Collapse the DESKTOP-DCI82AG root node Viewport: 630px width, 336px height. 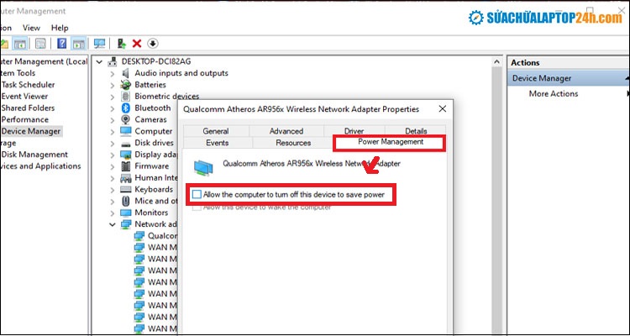(x=101, y=62)
